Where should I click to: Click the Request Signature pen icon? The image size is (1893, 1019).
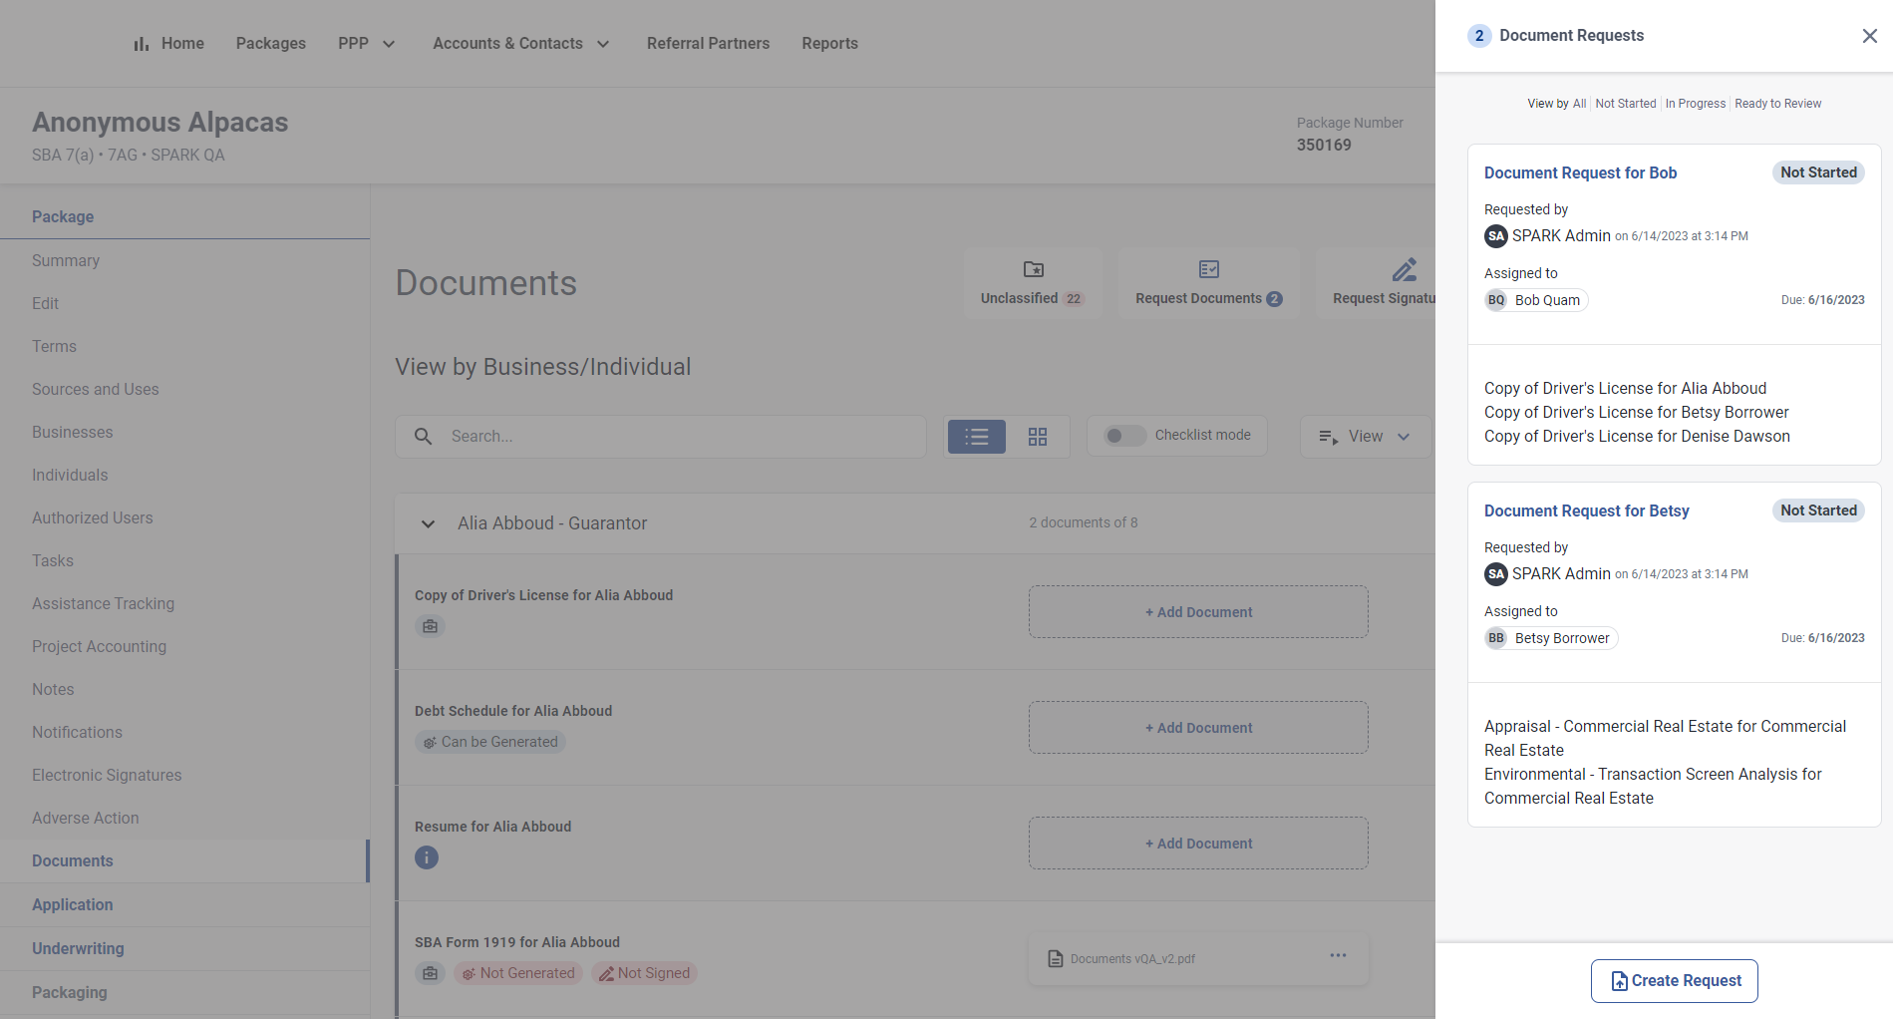coord(1404,270)
